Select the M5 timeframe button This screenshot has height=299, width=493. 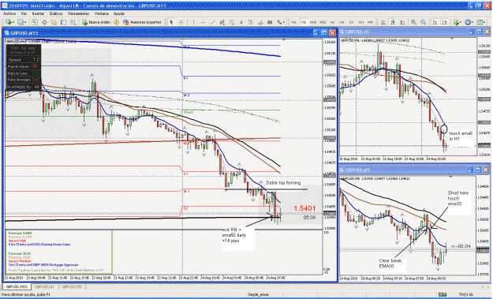point(304,22)
